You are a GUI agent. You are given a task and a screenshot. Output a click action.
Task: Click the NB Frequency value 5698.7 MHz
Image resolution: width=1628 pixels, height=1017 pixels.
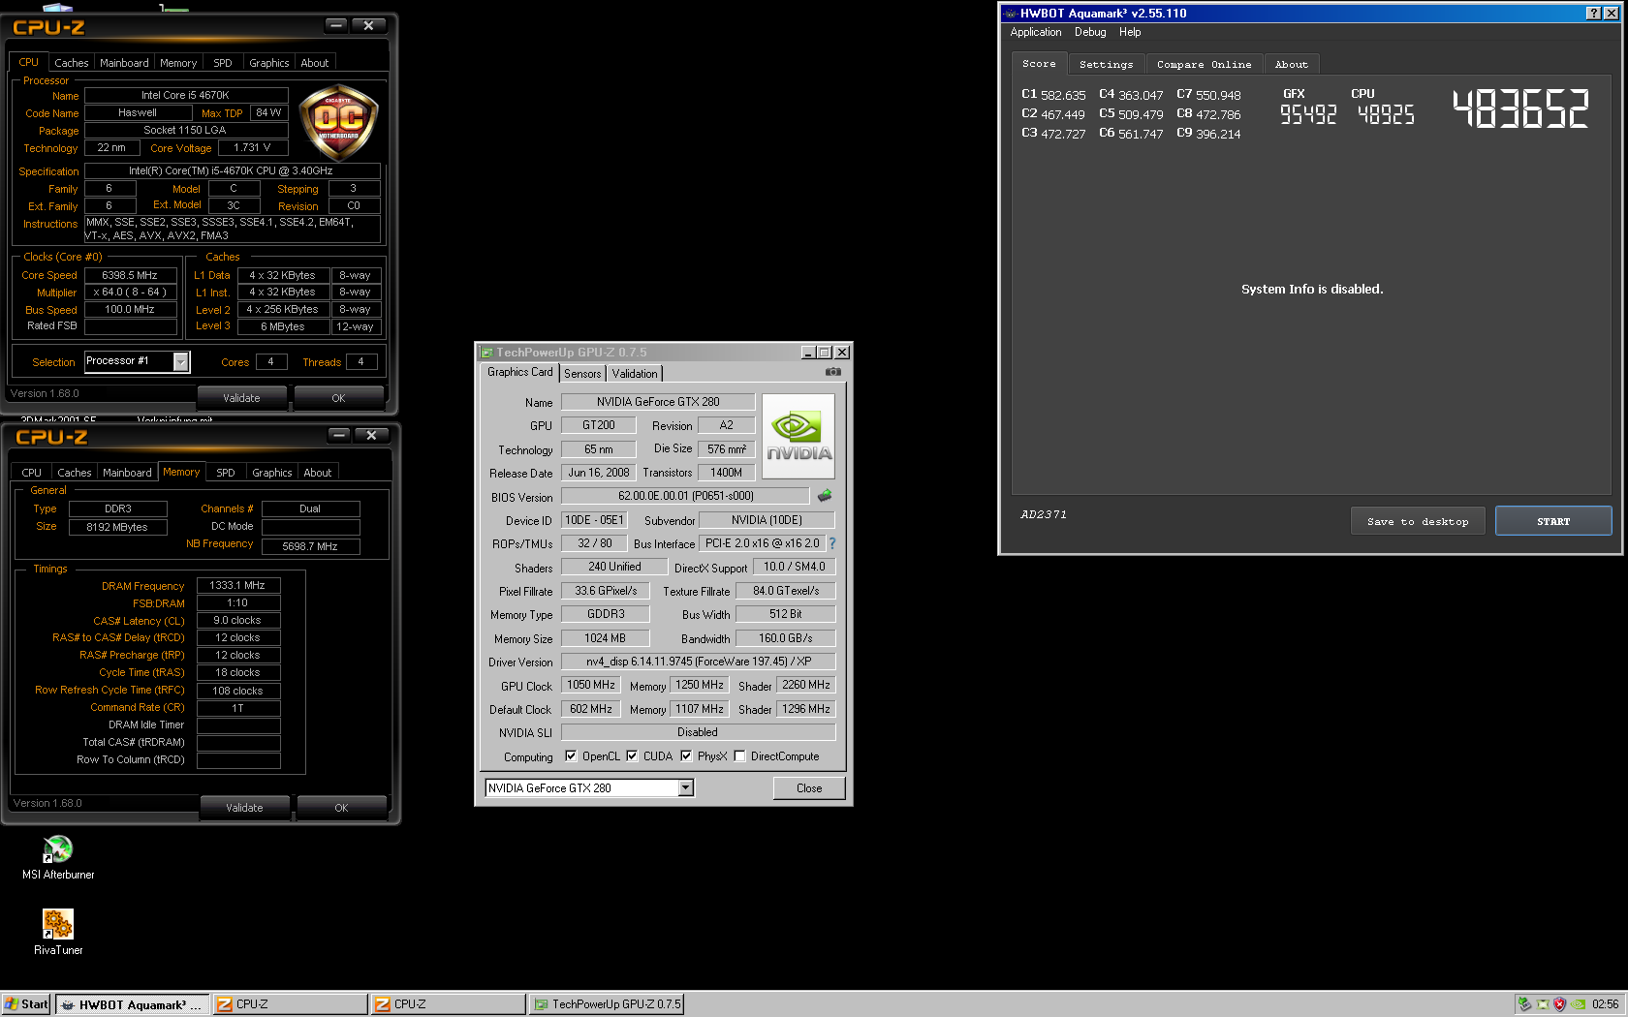coord(310,546)
